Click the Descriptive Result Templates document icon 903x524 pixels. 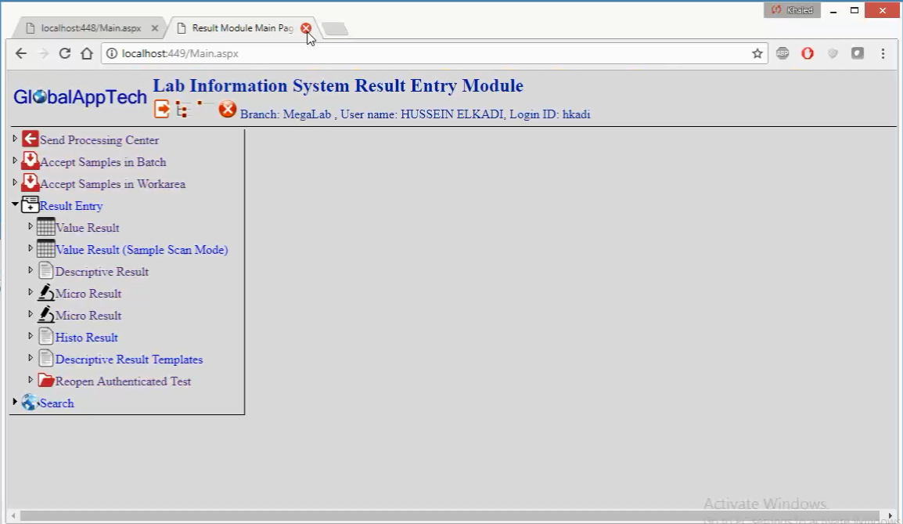coord(45,358)
